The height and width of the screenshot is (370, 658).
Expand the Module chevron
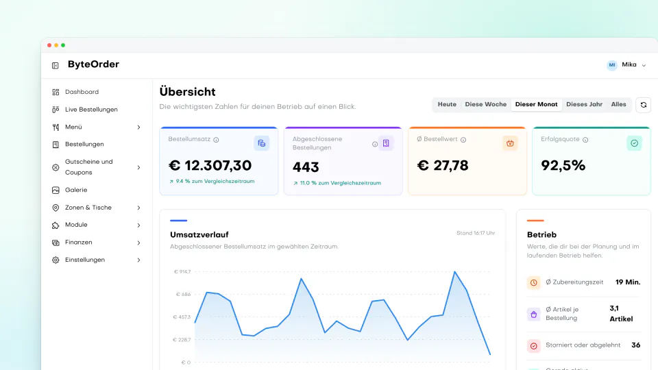tap(139, 225)
